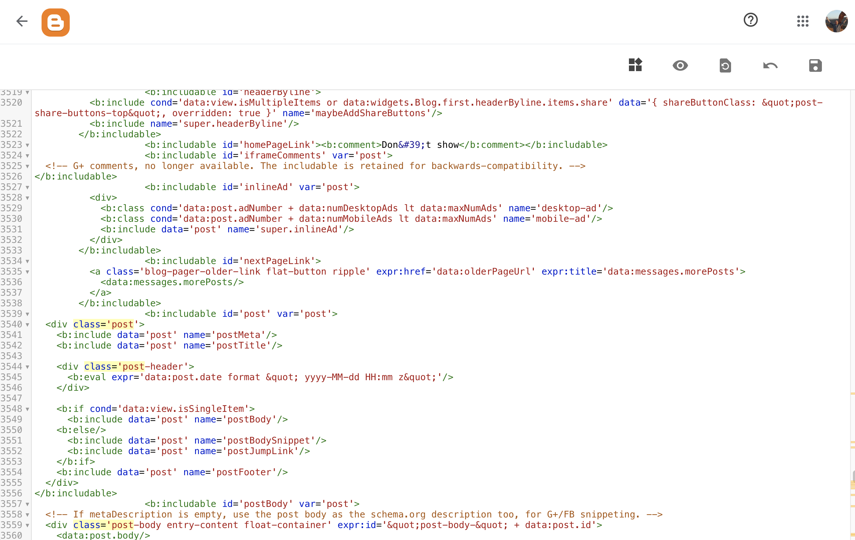This screenshot has width=855, height=540.
Task: Collapse code fold at line 3527
Action: coord(27,188)
